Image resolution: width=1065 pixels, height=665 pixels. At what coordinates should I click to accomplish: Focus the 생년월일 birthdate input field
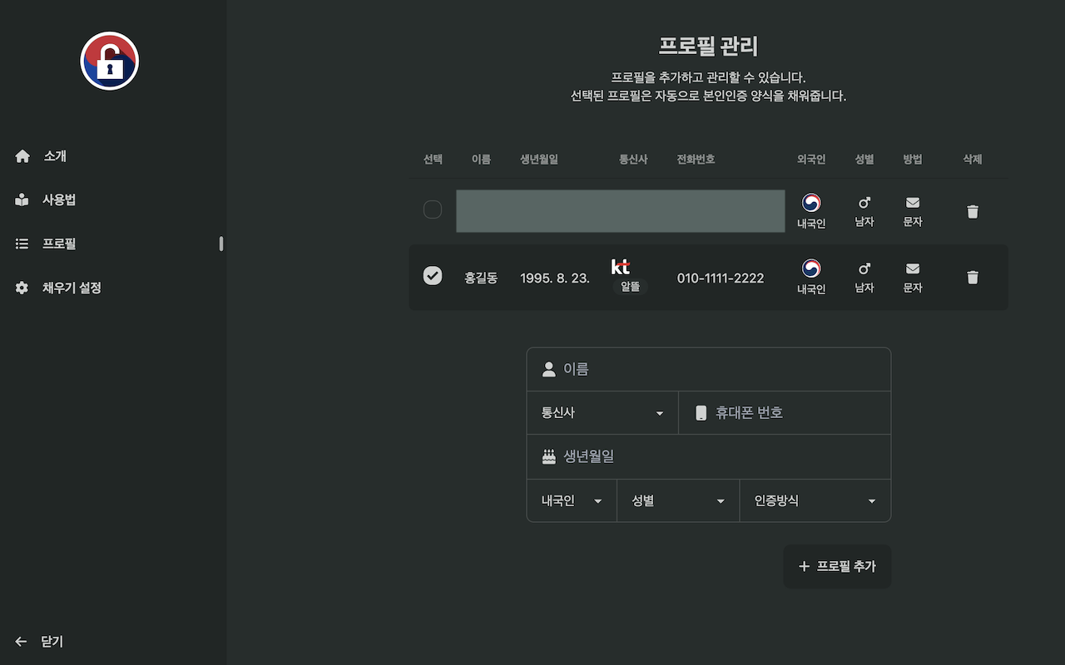pos(709,456)
